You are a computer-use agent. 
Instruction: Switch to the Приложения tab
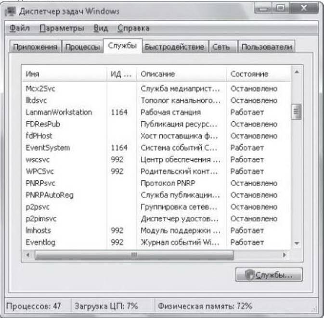(x=35, y=47)
